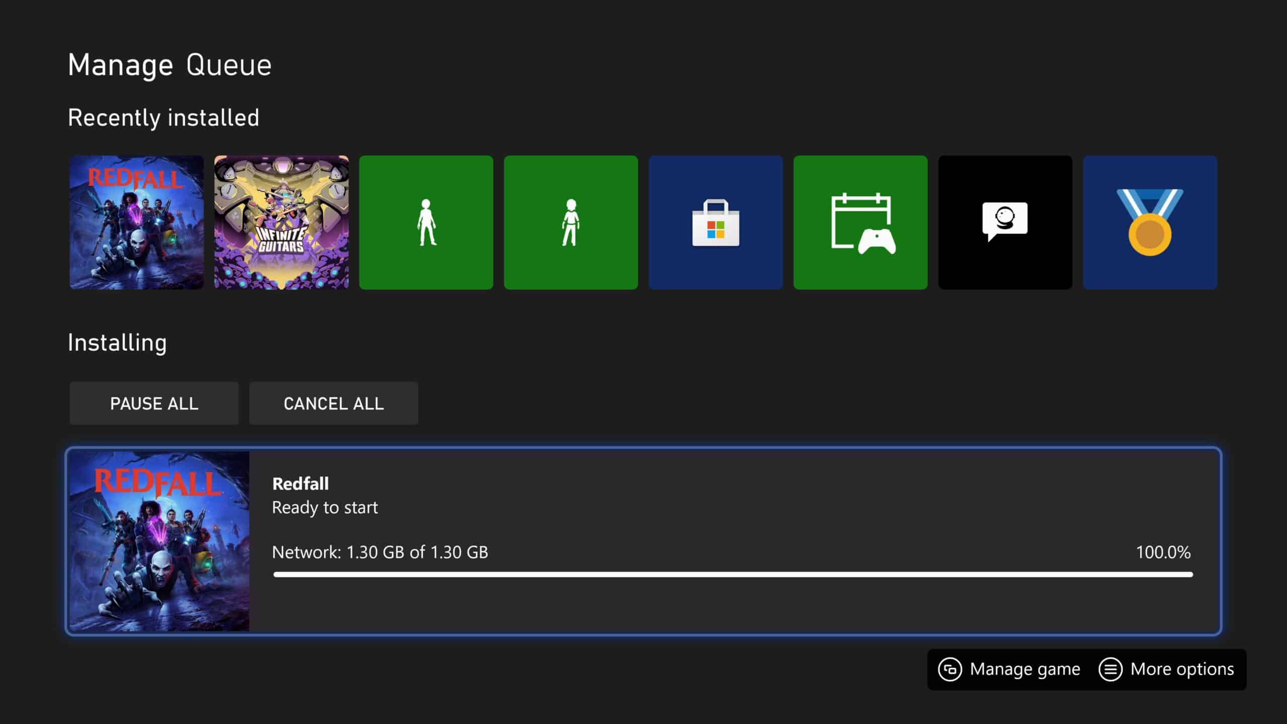
Task: Open the Redfall tile in Recently installed
Action: click(136, 222)
